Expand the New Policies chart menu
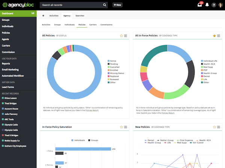Viewport: 225px width, 168px height. (x=219, y=127)
